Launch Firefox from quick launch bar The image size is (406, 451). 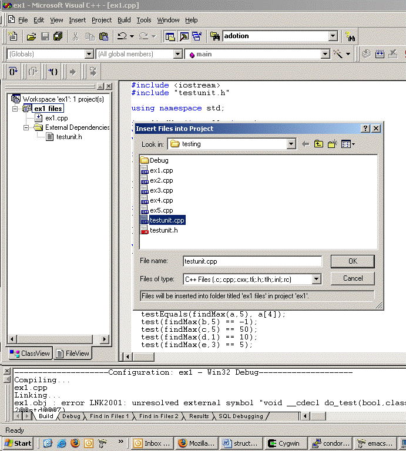click(x=75, y=443)
